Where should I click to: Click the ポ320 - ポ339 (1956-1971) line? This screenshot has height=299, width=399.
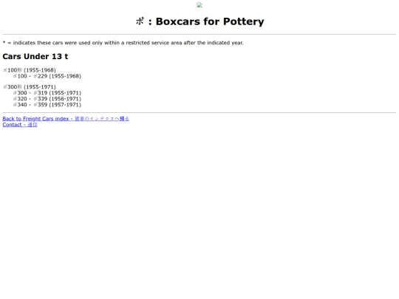click(47, 99)
